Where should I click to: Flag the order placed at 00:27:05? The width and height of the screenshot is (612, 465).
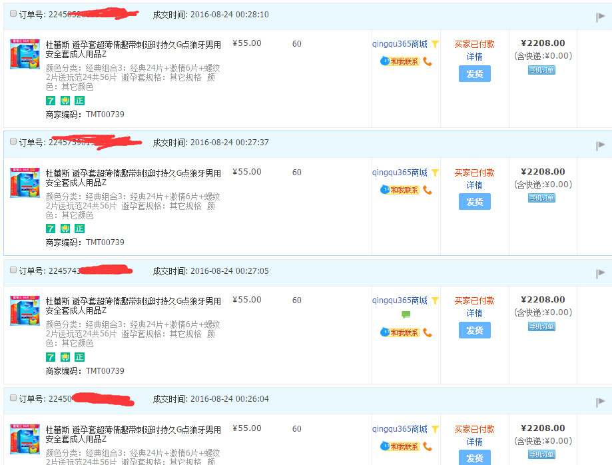point(600,274)
